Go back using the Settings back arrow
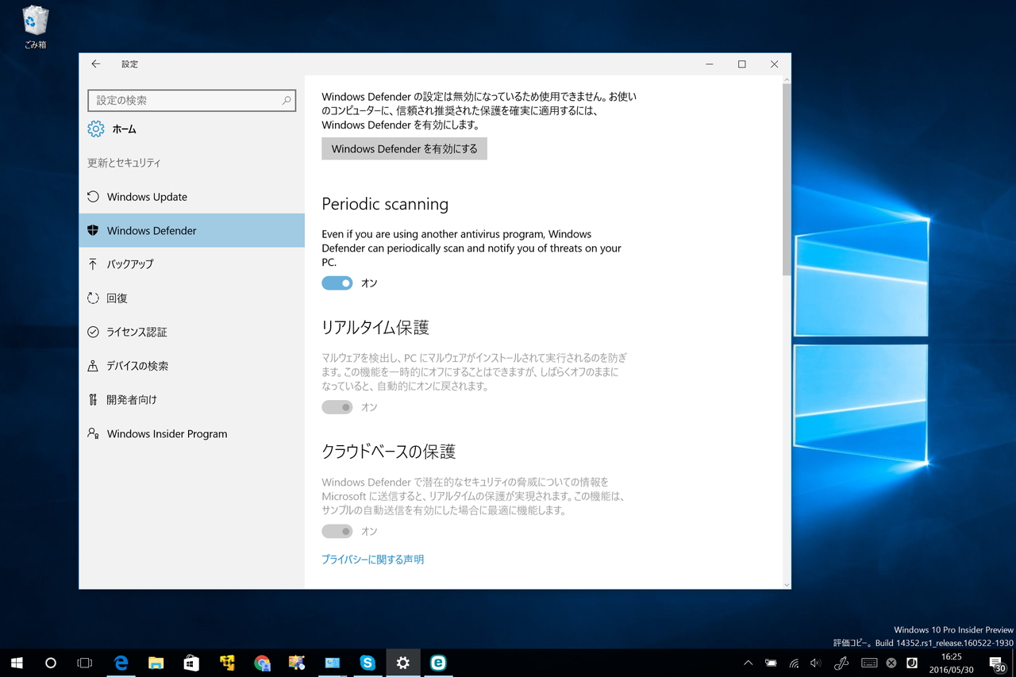This screenshot has width=1016, height=677. pyautogui.click(x=96, y=64)
